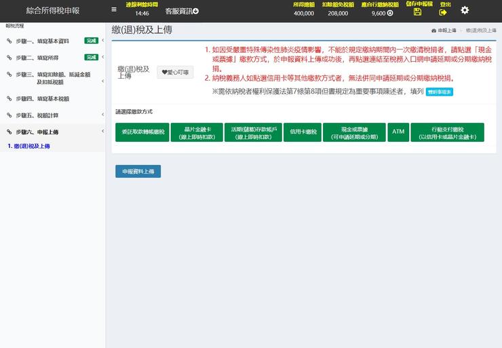Image resolution: width=502 pixels, height=348 pixels.
Task: Select the ATM payment option
Action: (398, 132)
